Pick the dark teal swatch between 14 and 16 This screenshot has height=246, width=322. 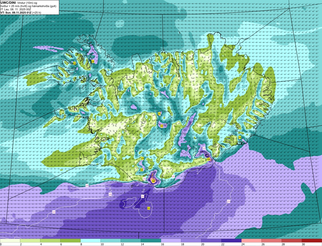(151, 241)
